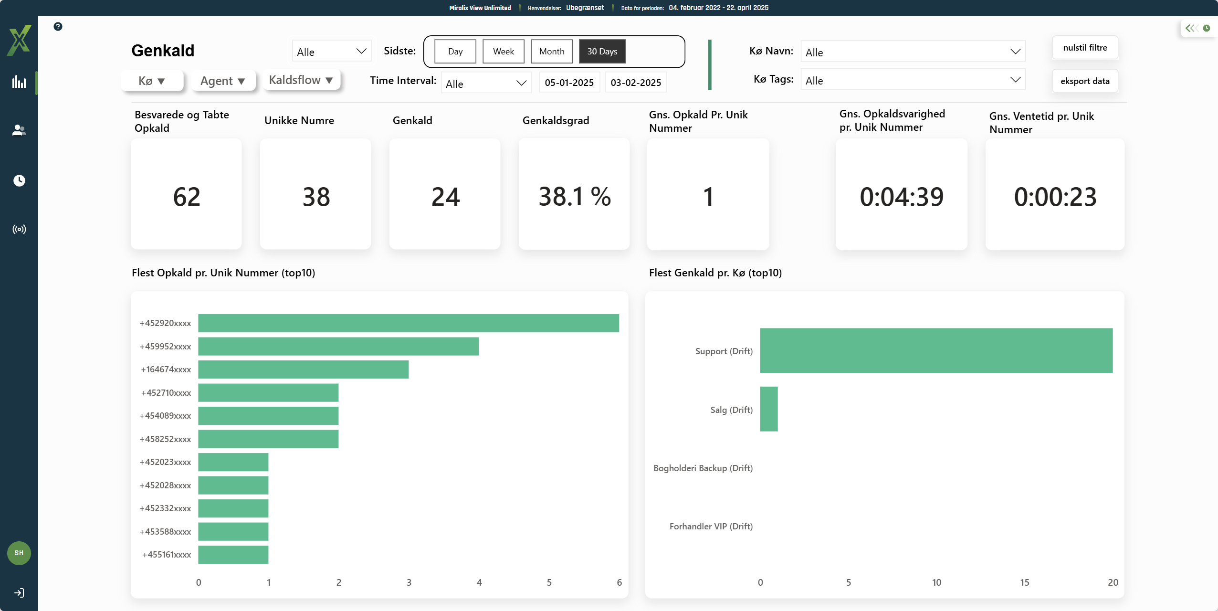
Task: Click the logout arrow icon
Action: (x=19, y=593)
